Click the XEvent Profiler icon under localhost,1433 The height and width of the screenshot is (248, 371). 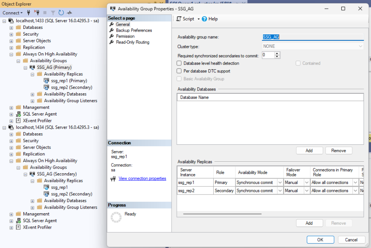18,121
